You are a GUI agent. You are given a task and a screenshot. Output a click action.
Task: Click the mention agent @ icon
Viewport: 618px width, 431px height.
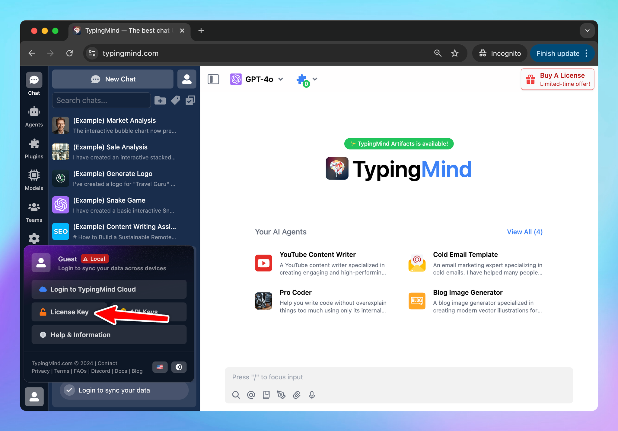pos(251,395)
